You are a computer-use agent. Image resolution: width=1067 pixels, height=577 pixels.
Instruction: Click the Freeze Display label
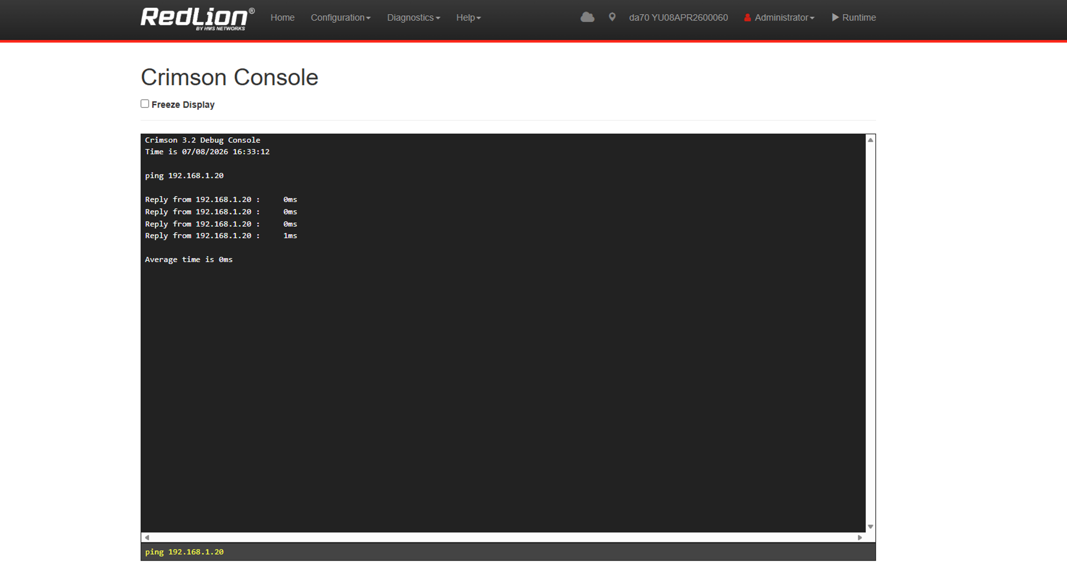(183, 105)
